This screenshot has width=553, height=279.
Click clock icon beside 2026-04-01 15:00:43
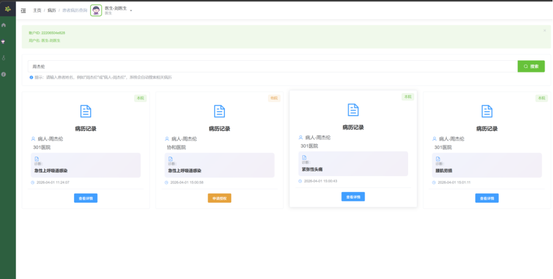coord(300,181)
